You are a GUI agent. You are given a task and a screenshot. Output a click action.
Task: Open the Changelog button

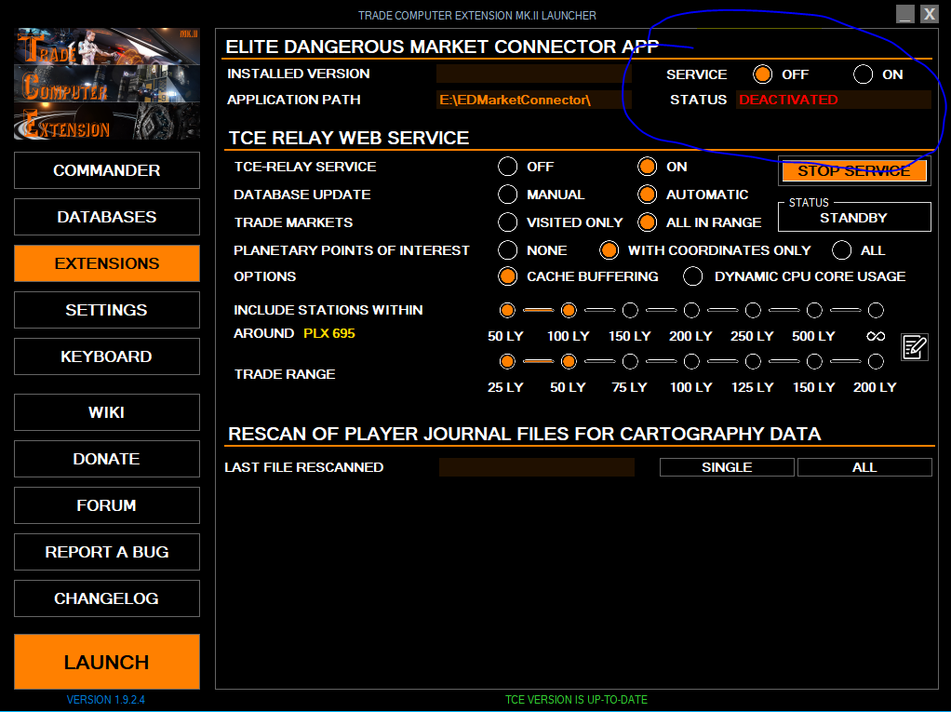tap(107, 598)
